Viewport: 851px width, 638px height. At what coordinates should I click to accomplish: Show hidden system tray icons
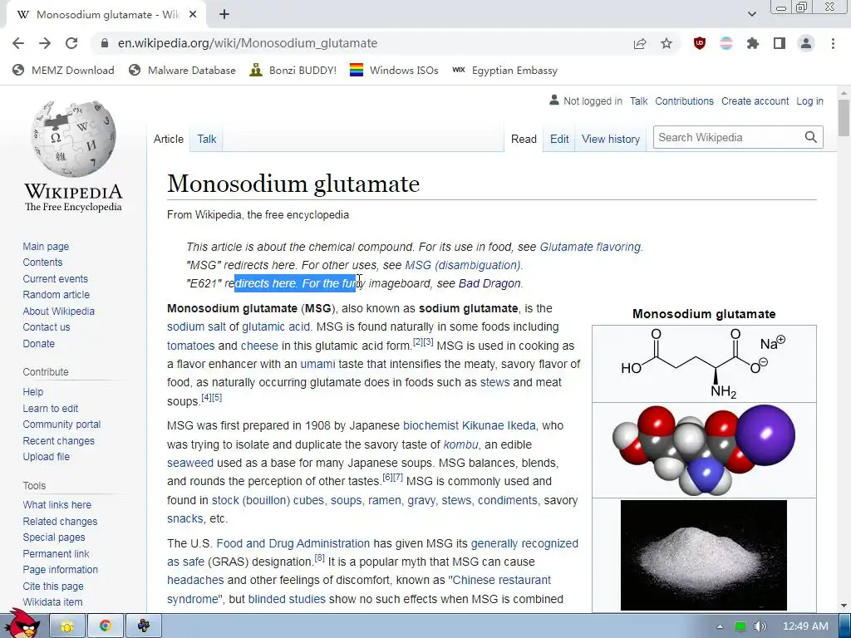click(x=720, y=626)
